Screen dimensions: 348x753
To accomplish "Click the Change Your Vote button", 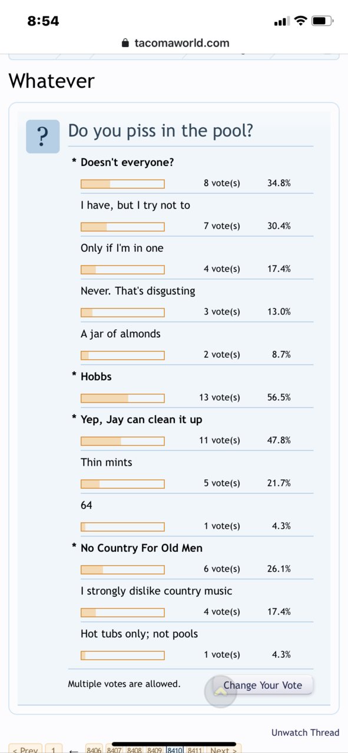I will 263,685.
